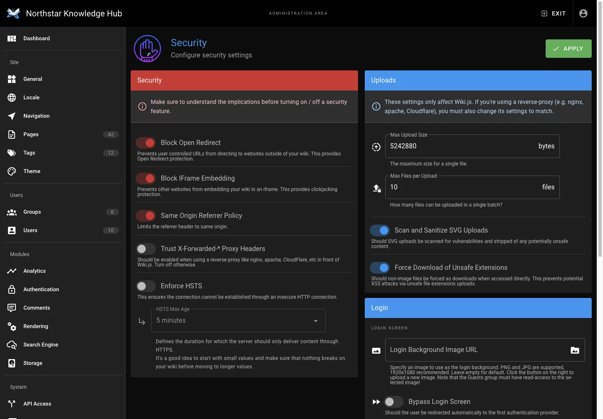The height and width of the screenshot is (419, 603).
Task: Click the Max Files per Upload field
Action: click(472, 187)
